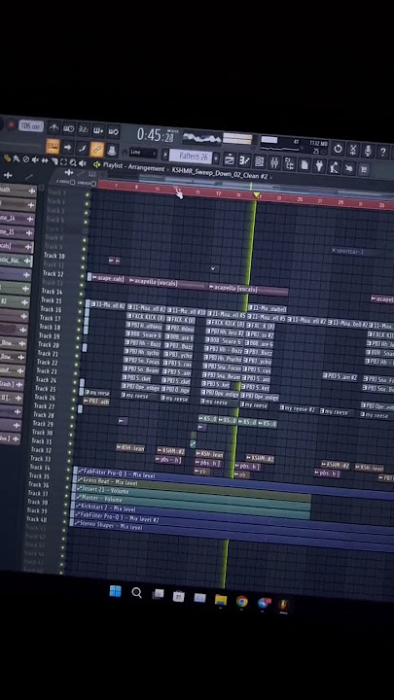Select the Gross Beat - Mix level automation clip

tap(192, 488)
